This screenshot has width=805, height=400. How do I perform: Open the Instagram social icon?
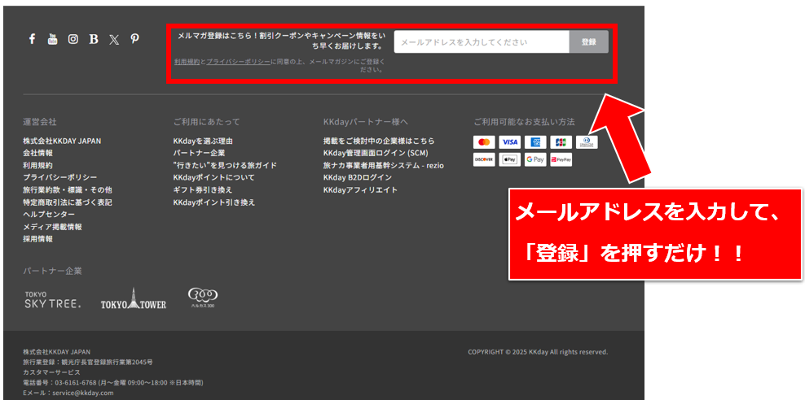[x=73, y=39]
